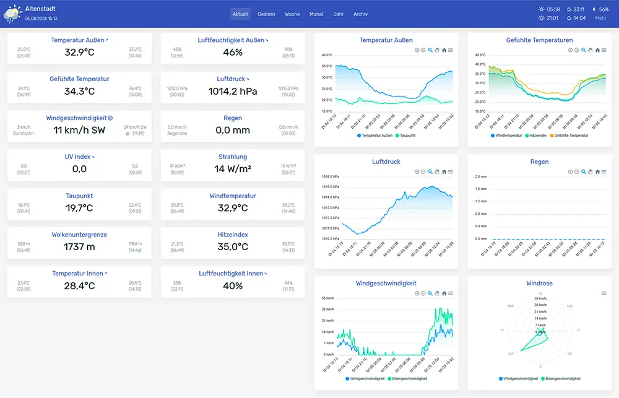Viewport: 619px width, 398px height.
Task: Zoom out on Luftdruck chart
Action: click(423, 171)
